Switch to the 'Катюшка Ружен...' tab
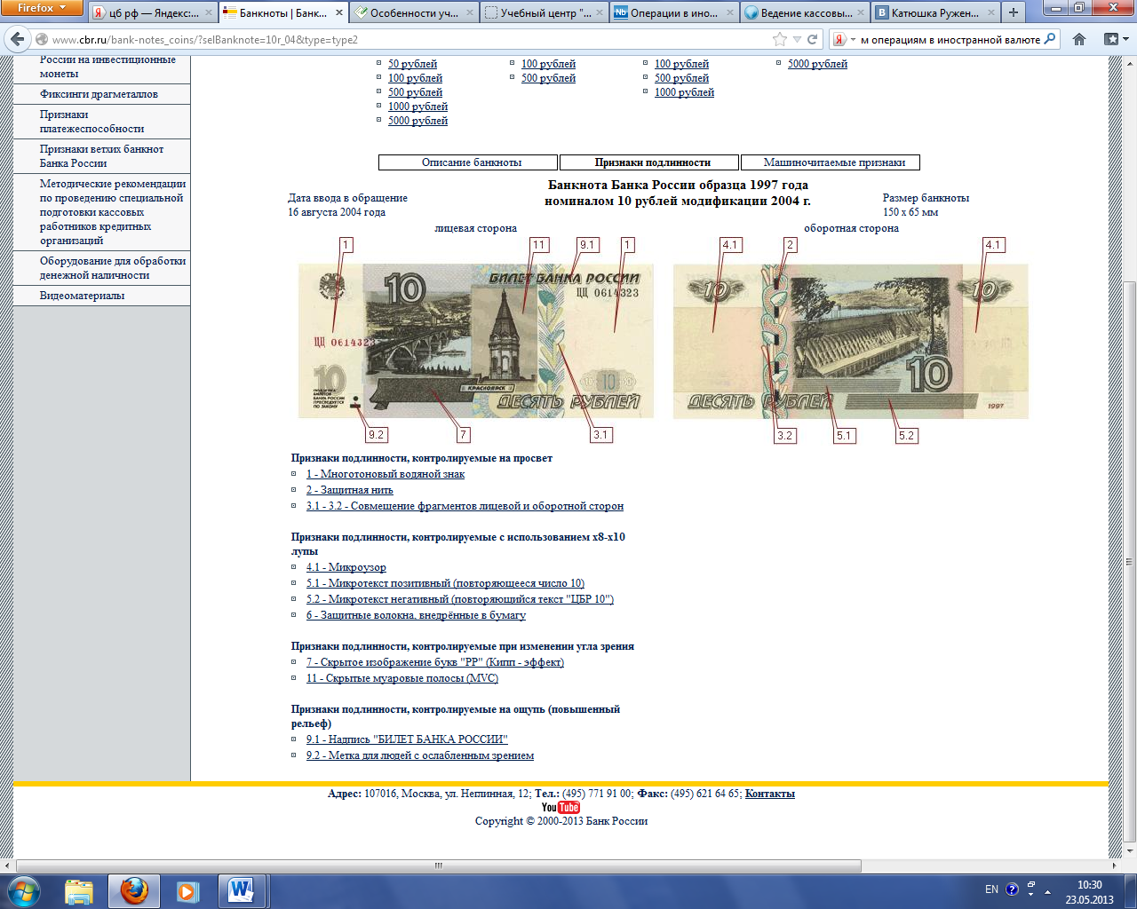 click(x=935, y=13)
